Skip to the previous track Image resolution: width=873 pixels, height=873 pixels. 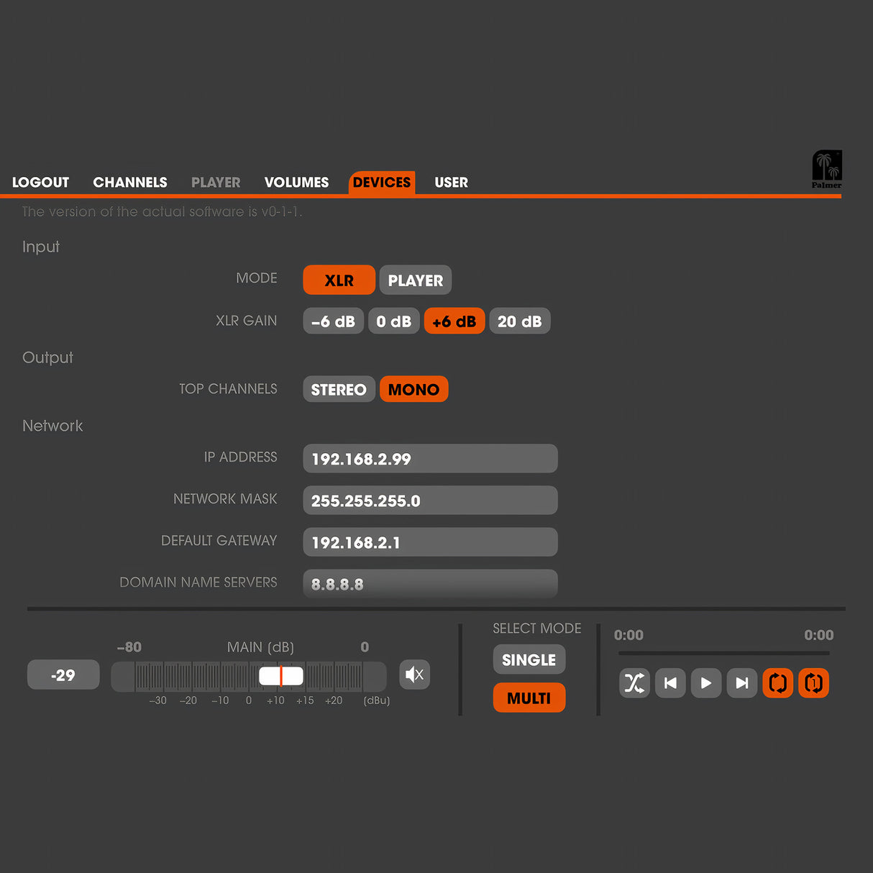[670, 682]
